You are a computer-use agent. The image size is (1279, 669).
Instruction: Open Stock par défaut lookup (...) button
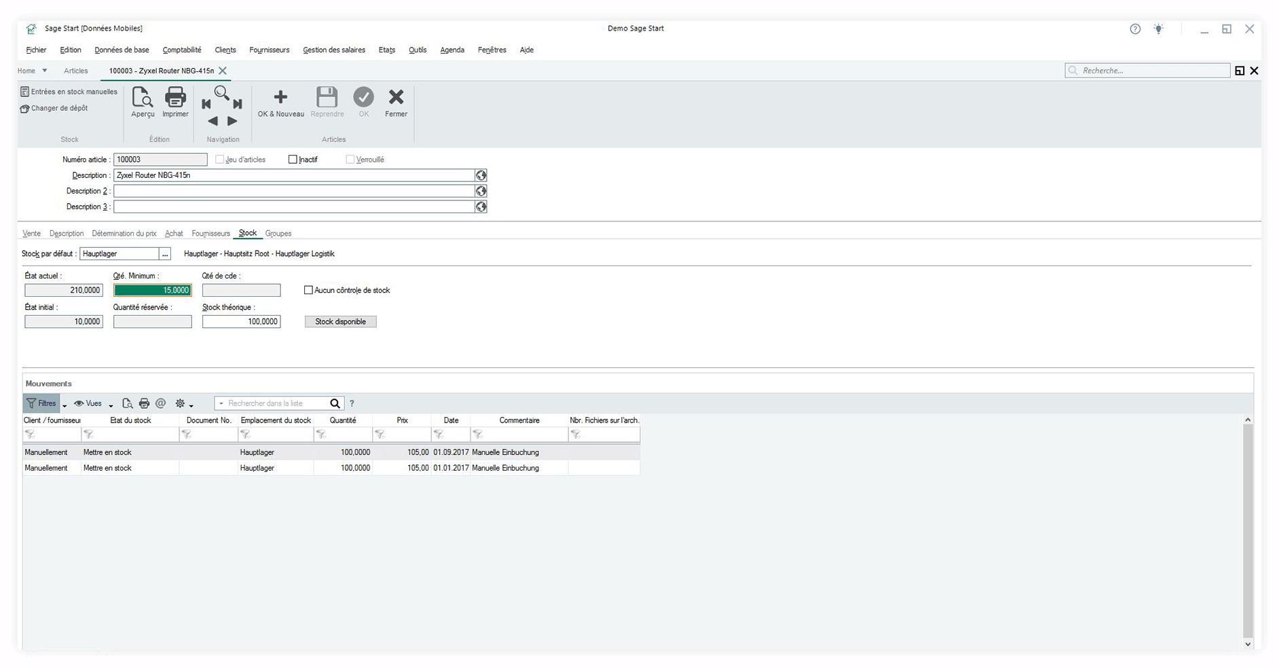(x=165, y=254)
